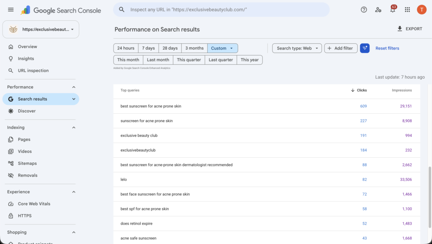The image size is (432, 244).
Task: Click the Google G icon beside Search results
Action: point(11,99)
